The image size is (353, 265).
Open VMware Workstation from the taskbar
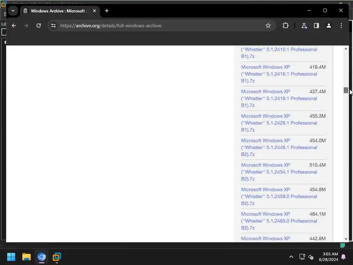(x=57, y=257)
